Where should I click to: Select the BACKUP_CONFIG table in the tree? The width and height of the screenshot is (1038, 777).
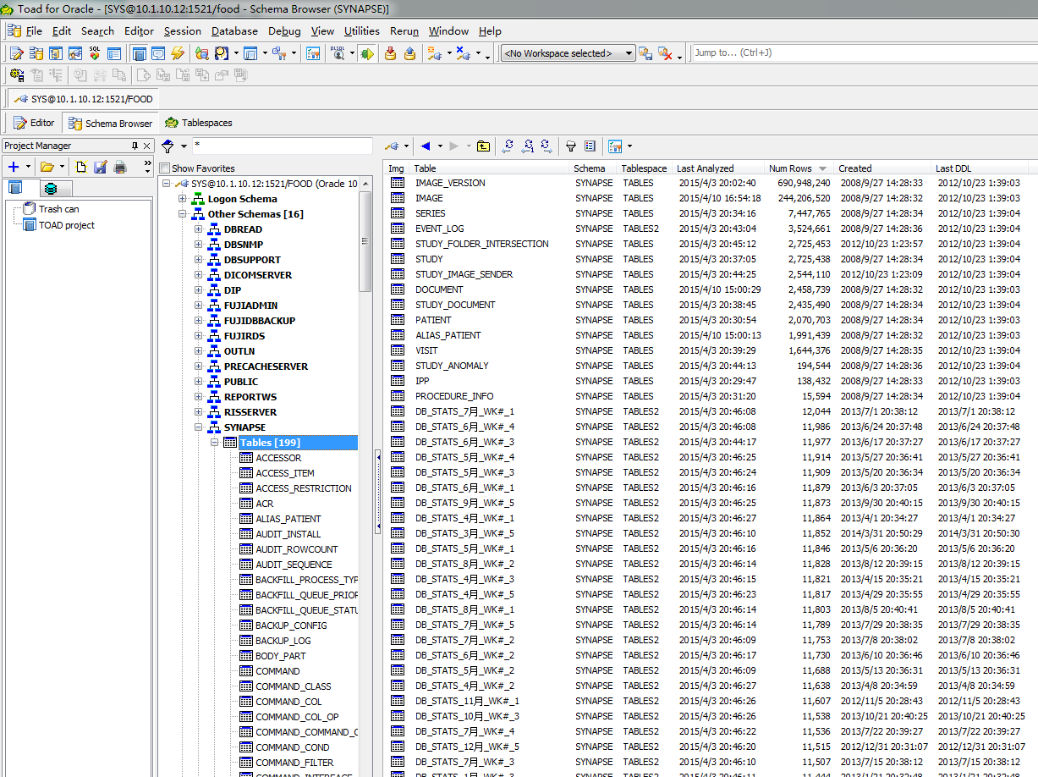click(x=291, y=625)
